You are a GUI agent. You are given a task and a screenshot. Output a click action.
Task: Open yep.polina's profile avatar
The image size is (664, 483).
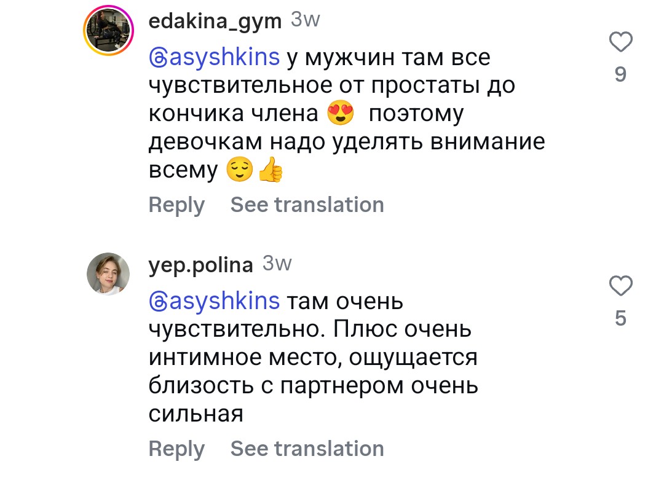coord(109,274)
